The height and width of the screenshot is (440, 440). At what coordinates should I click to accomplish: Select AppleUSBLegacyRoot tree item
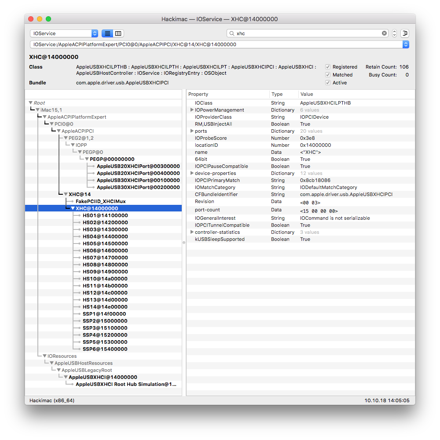click(87, 370)
